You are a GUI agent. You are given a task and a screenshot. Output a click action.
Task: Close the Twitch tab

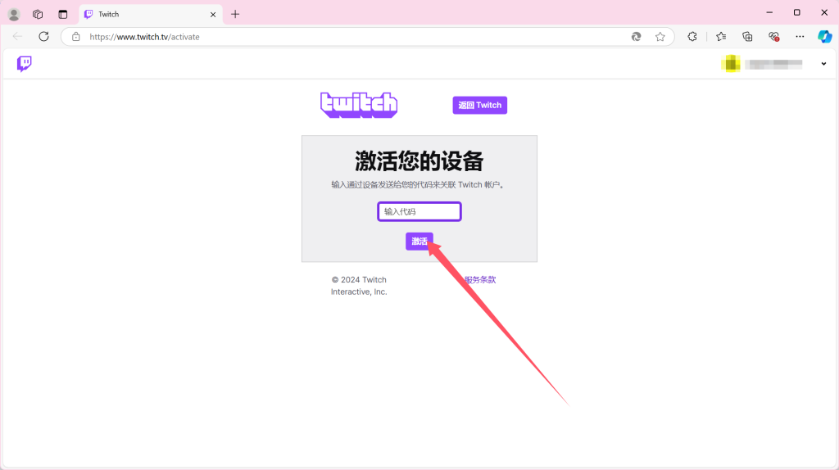coord(213,15)
